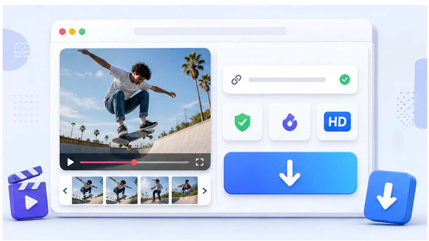Click the red progress slider handle
The width and height of the screenshot is (429, 241).
(x=134, y=162)
